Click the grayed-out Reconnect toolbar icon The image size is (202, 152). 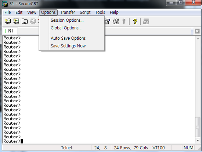coord(33,21)
